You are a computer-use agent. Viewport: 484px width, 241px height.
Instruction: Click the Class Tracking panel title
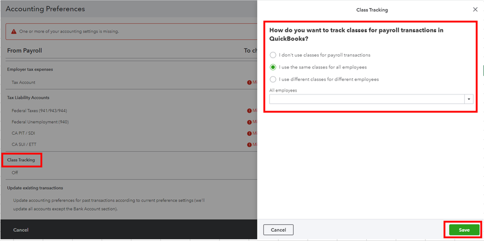(x=372, y=10)
